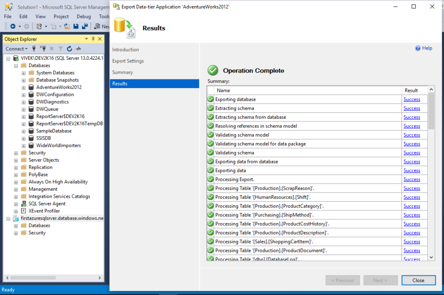Open the Debug menu

(84, 16)
